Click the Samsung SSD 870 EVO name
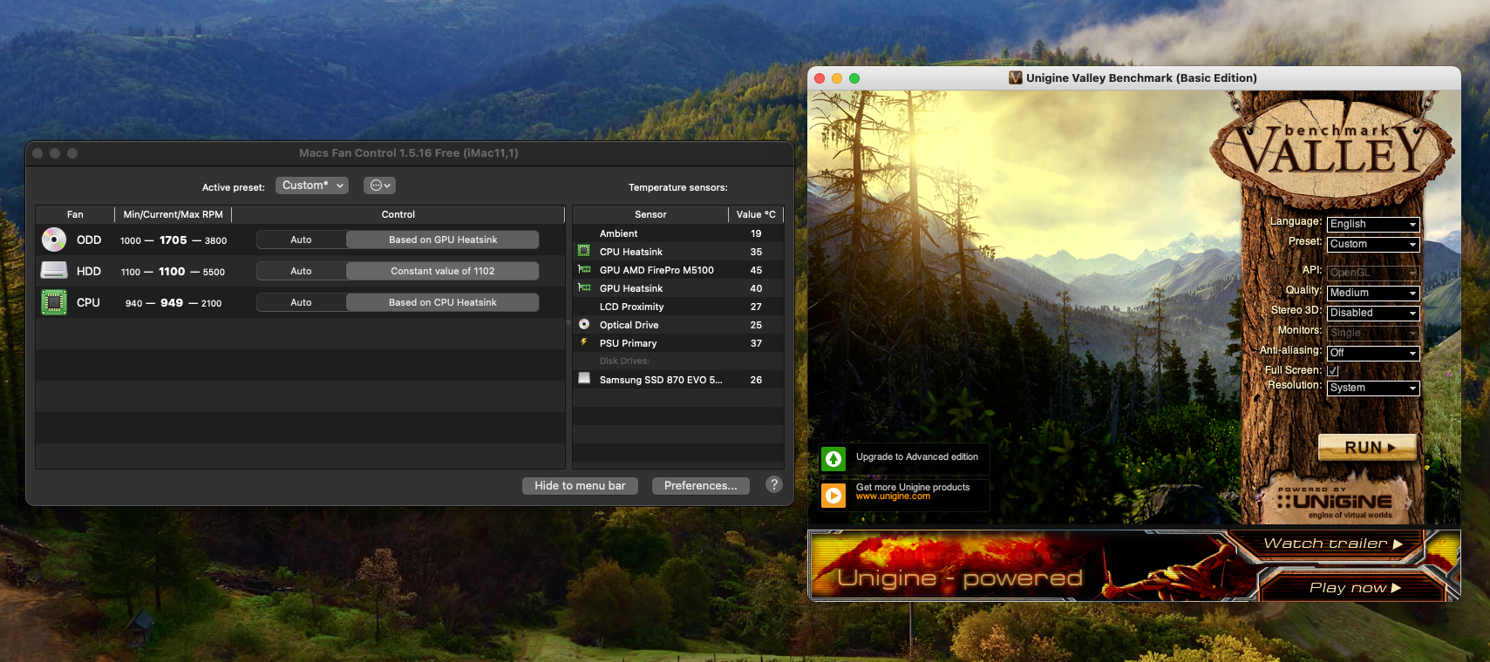Screen dimensions: 1490x662 click(661, 380)
